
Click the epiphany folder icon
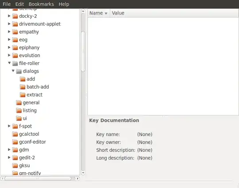tap(15, 47)
